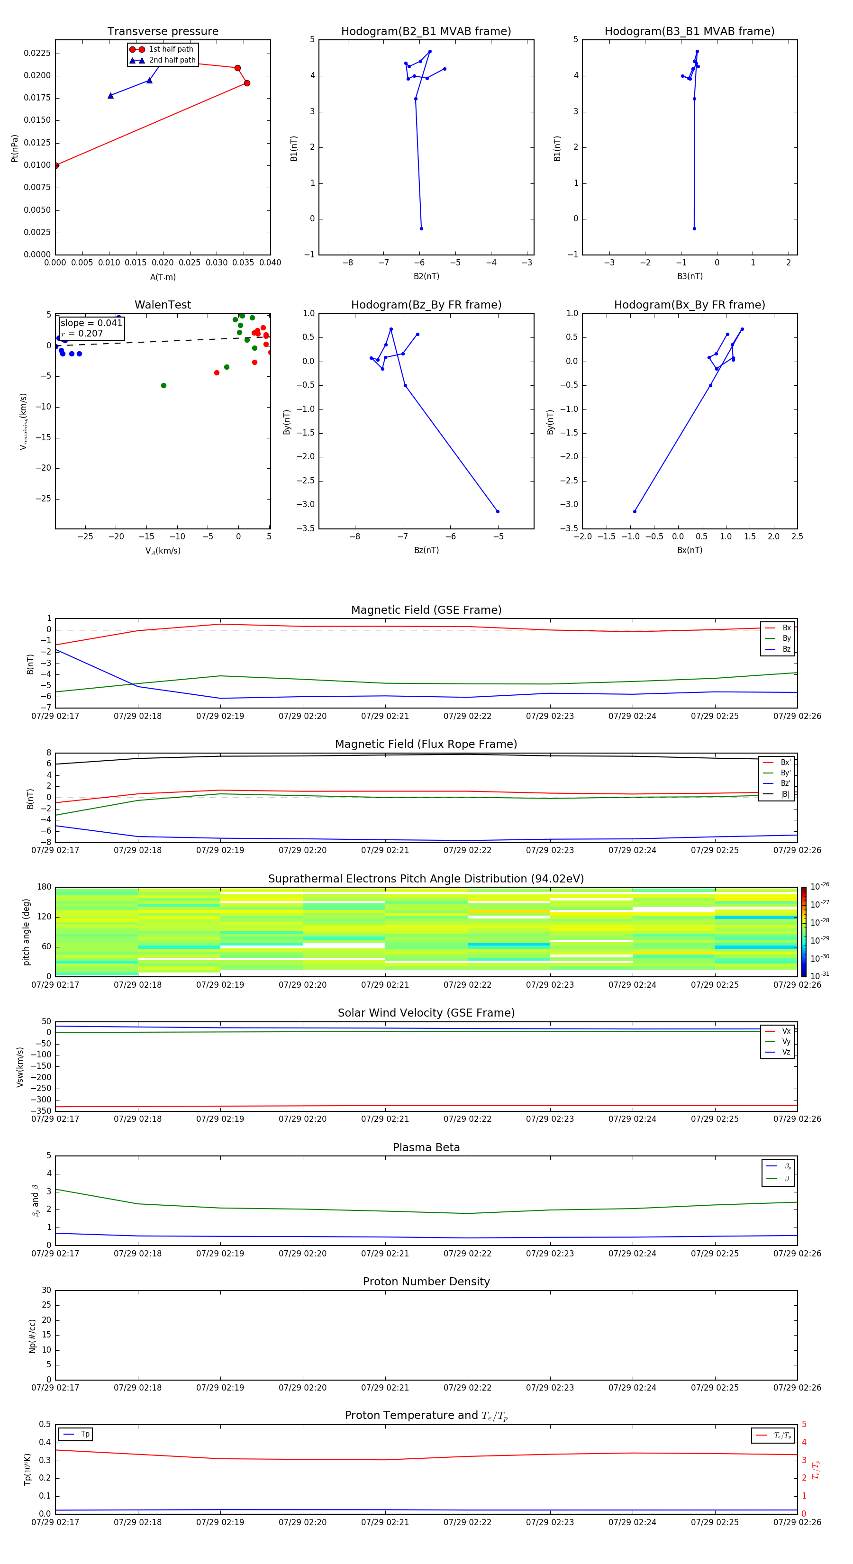Screen dimensions: 853x1564
Task: Click the 'B3(nT)' axis label
Action: coord(690,276)
